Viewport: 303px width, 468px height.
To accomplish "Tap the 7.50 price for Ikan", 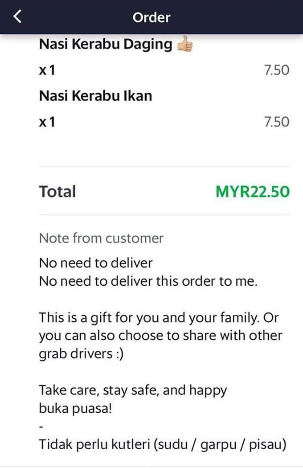I will (x=277, y=122).
